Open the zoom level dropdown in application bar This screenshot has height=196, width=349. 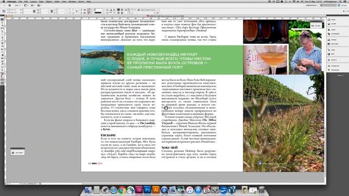pyautogui.click(x=17, y=5)
